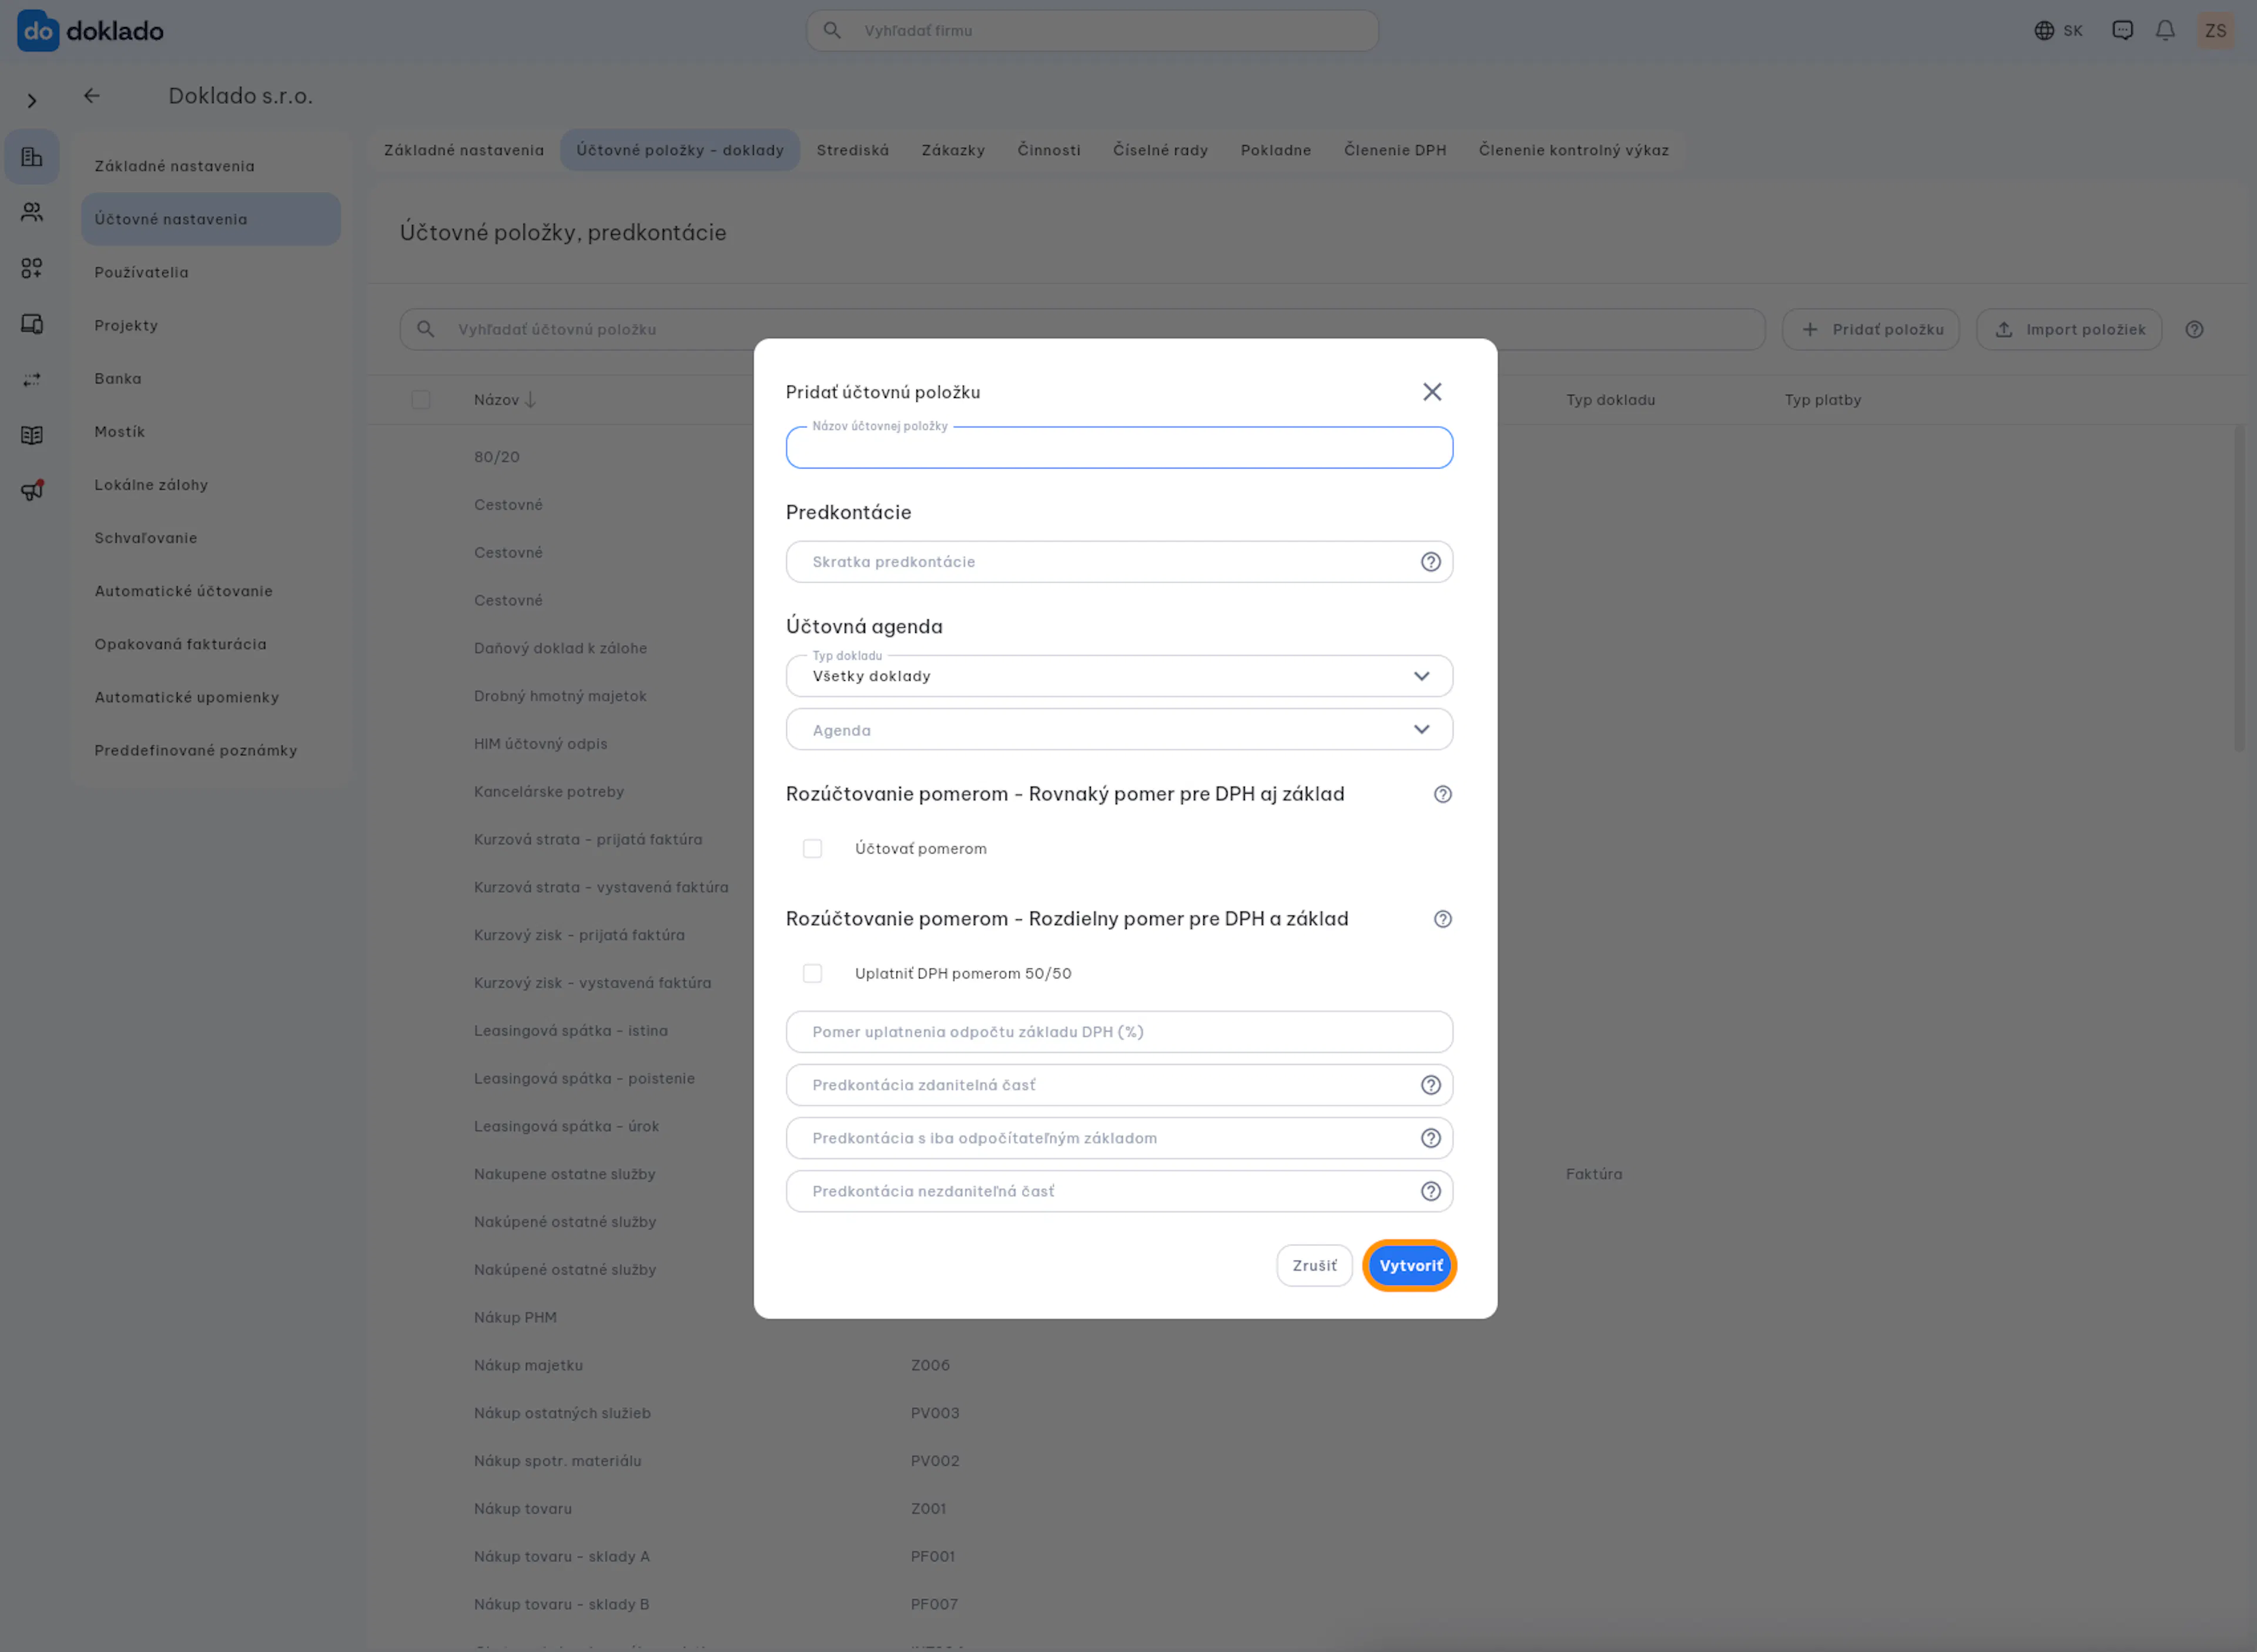Image resolution: width=2257 pixels, height=1652 pixels.
Task: Open Projekty in side menu
Action: tap(211, 325)
